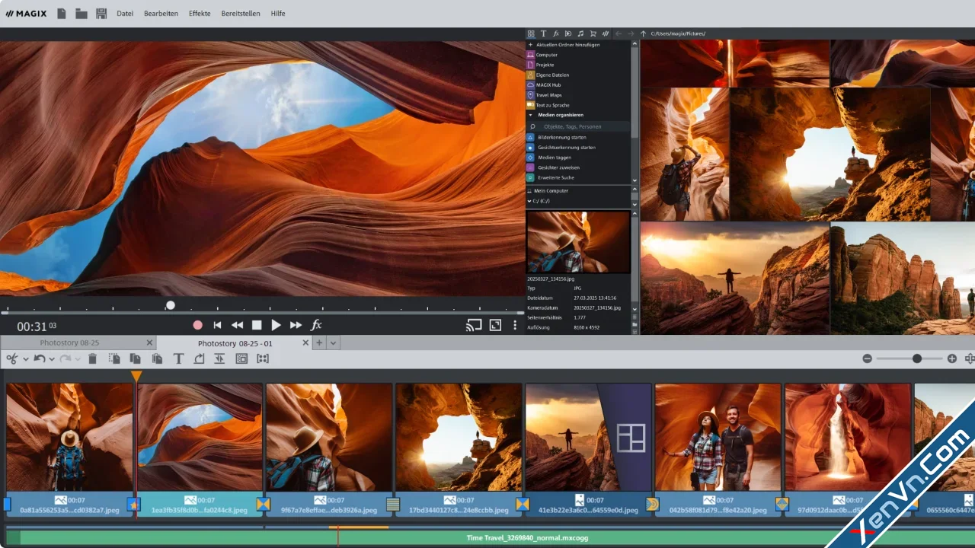
Task: Open the shopping cart store tab
Action: point(593,33)
